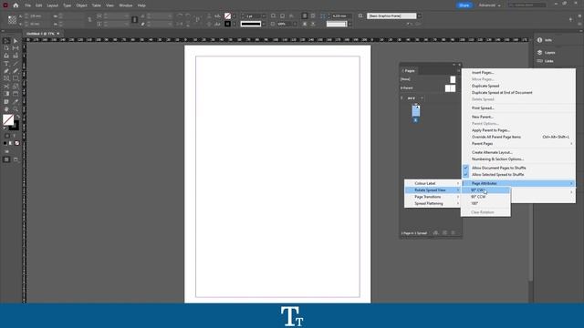
Task: Click the stroke colour swatch in control bar
Action: tap(227, 24)
